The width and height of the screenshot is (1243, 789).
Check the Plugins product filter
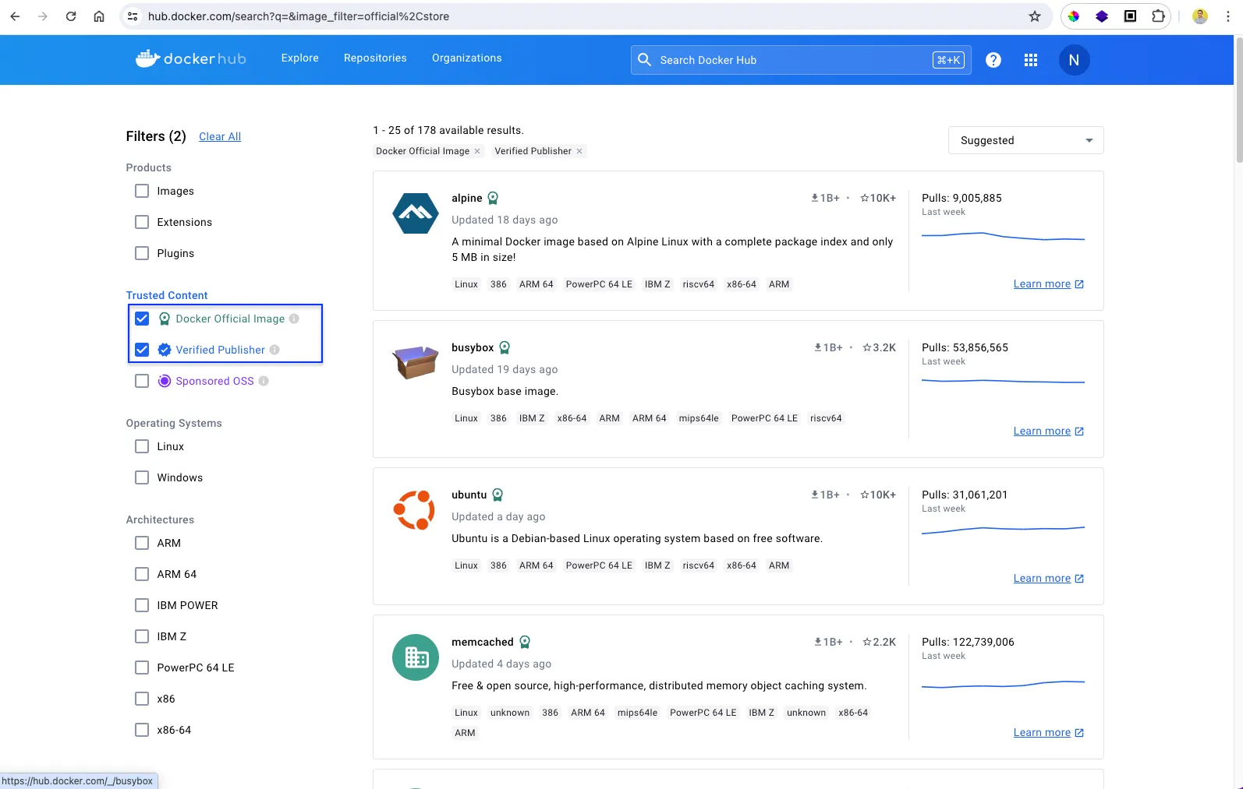(x=142, y=253)
